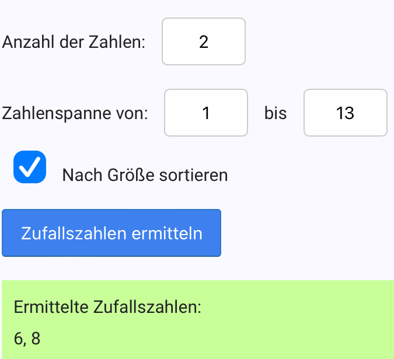394x359 pixels.
Task: Click the result line "6, 8"
Action: click(x=27, y=339)
